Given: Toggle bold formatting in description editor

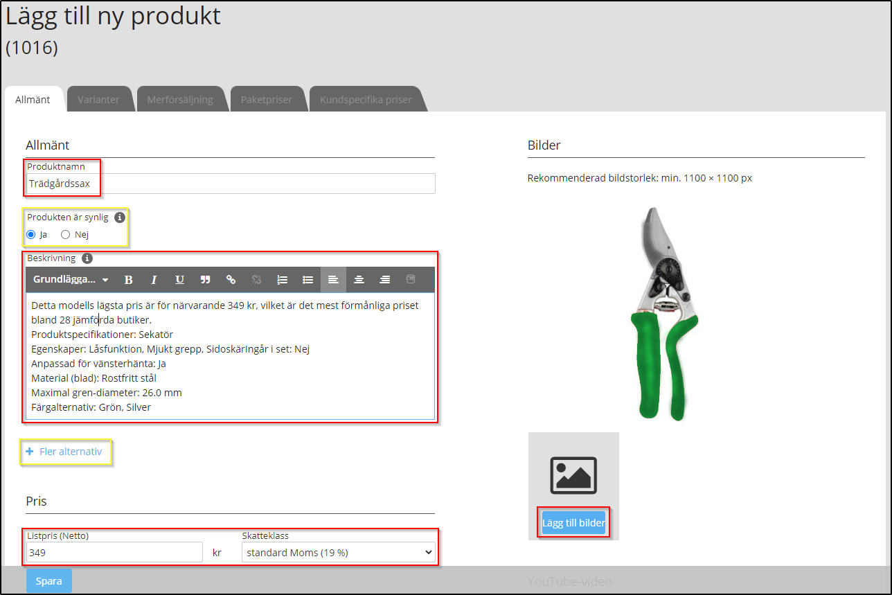Looking at the screenshot, I should click(x=128, y=280).
